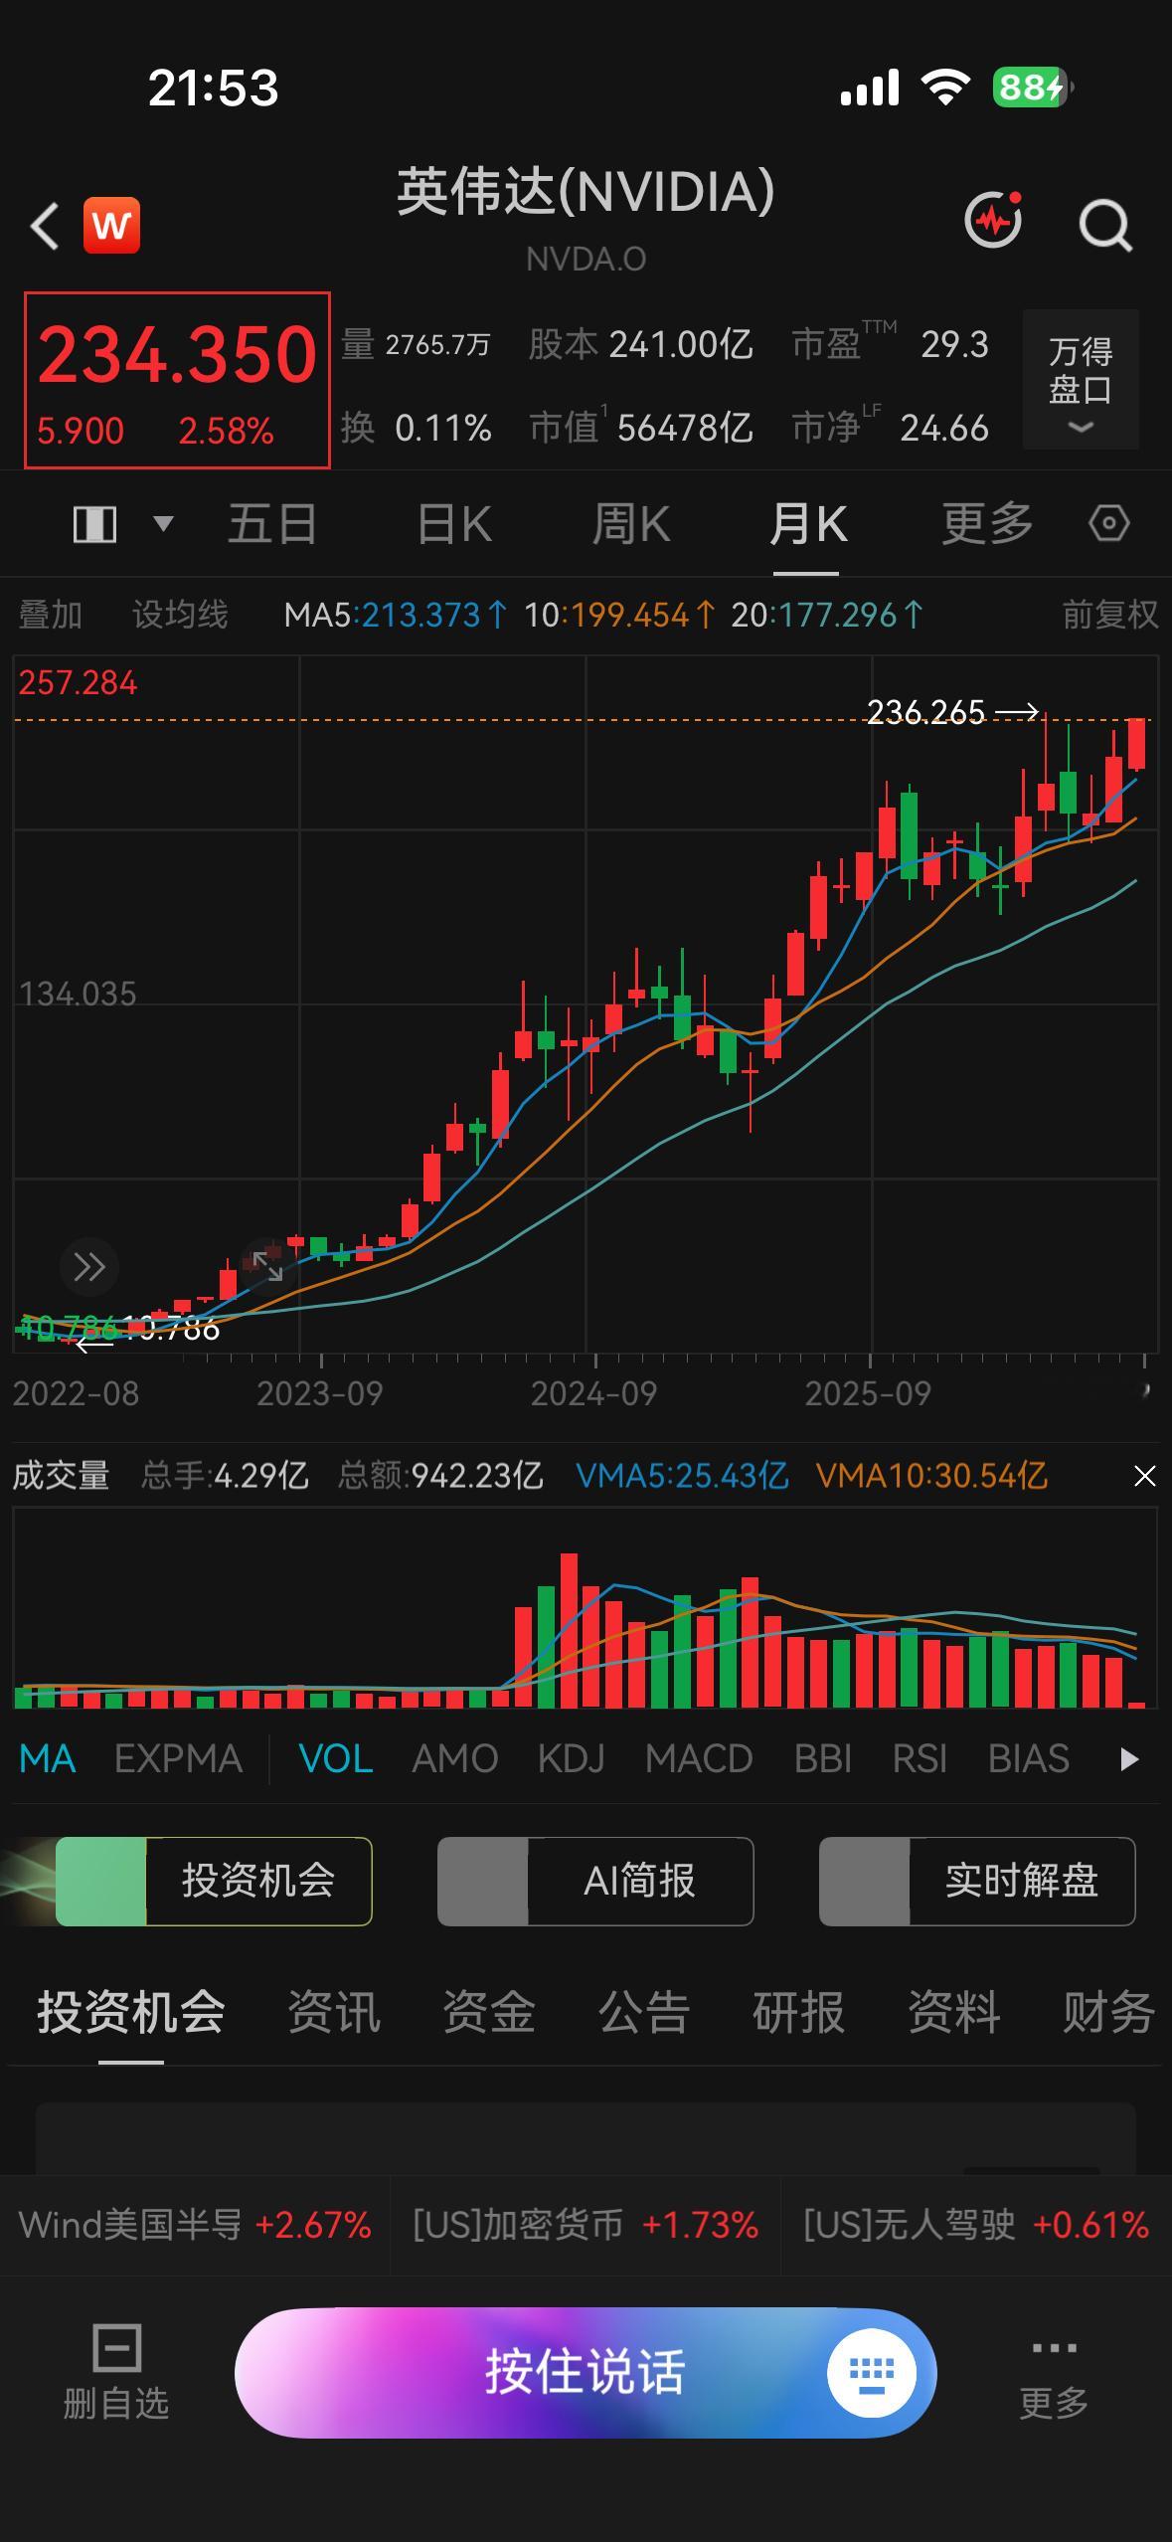This screenshot has height=2542, width=1172.
Task: Tap the search magnifier icon
Action: [1105, 225]
